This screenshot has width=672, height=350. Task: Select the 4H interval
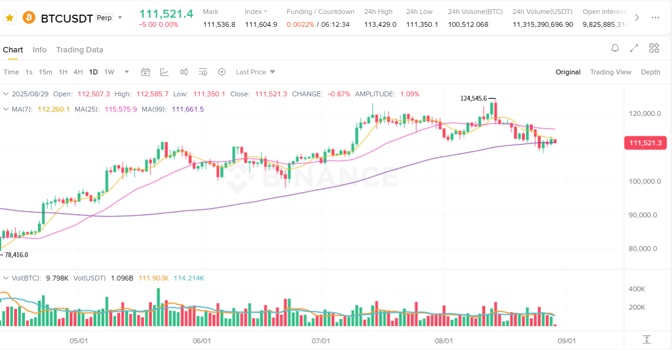[78, 72]
